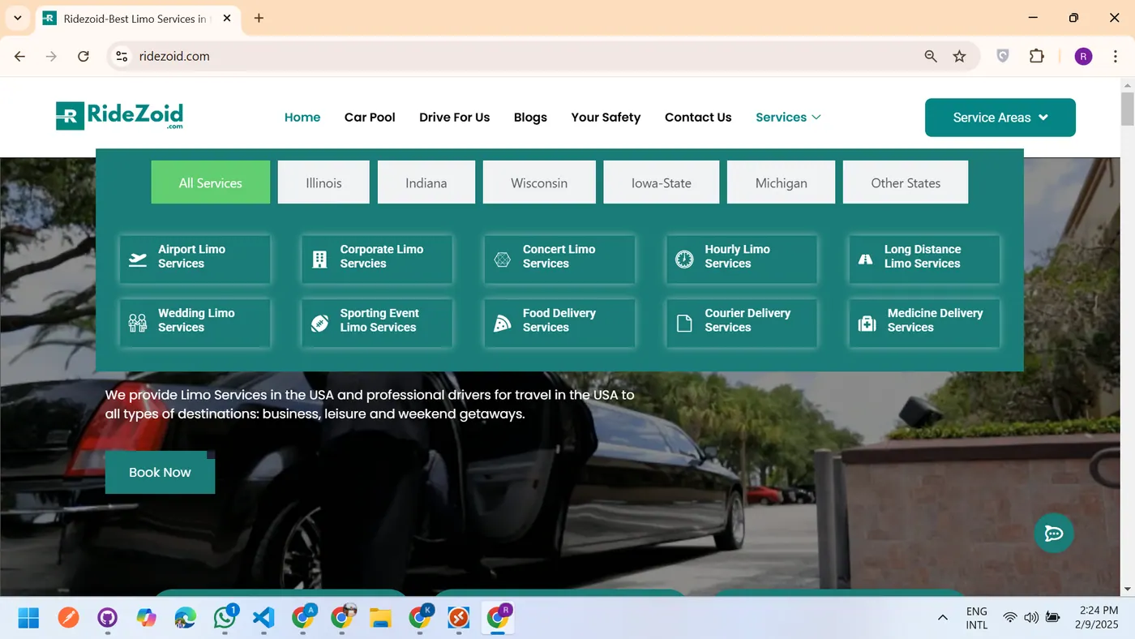The height and width of the screenshot is (639, 1135).
Task: Open the Windows Start menu
Action: pyautogui.click(x=28, y=618)
